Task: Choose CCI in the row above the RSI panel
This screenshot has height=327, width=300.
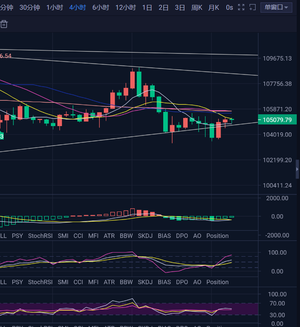Action: pyautogui.click(x=78, y=282)
